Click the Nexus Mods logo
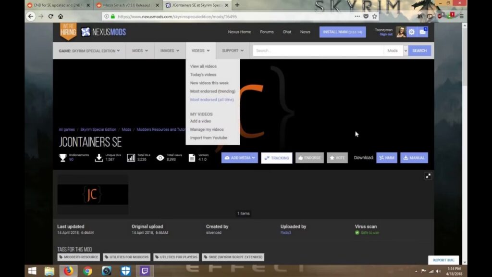Viewport: 492px width, 277px height. (104, 32)
